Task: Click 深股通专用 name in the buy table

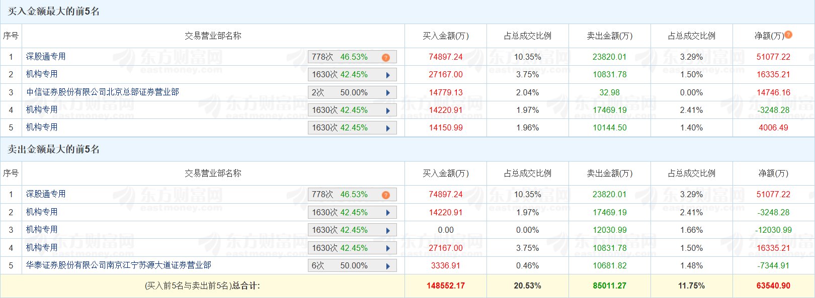Action: 46,57
